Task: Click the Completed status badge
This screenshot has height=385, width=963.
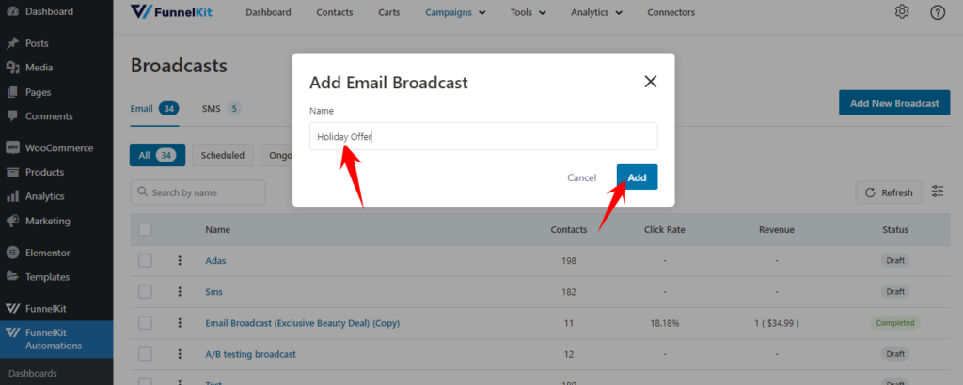Action: 895,322
